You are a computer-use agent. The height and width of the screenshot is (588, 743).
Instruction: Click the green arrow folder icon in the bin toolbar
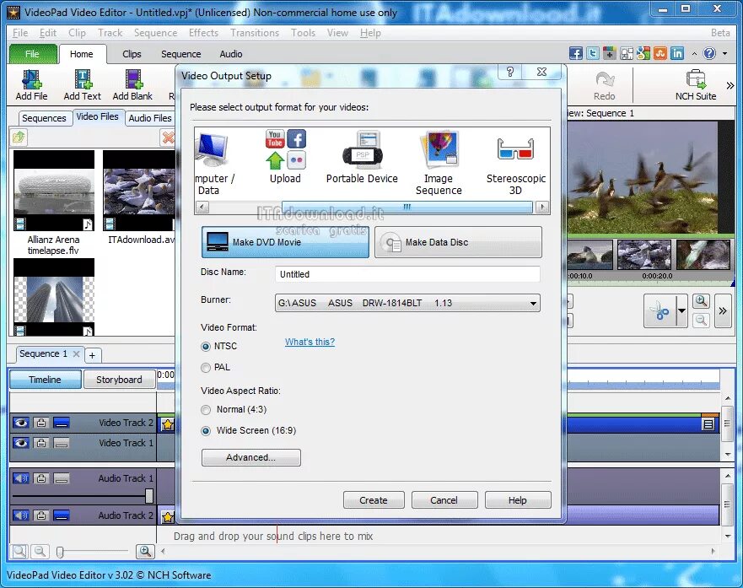[19, 138]
